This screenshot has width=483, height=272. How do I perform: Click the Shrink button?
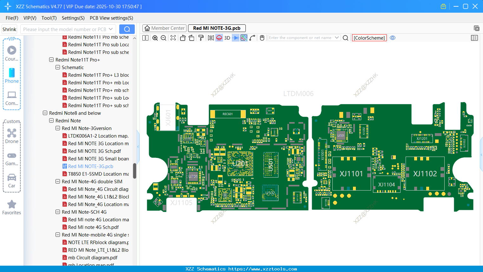10,29
